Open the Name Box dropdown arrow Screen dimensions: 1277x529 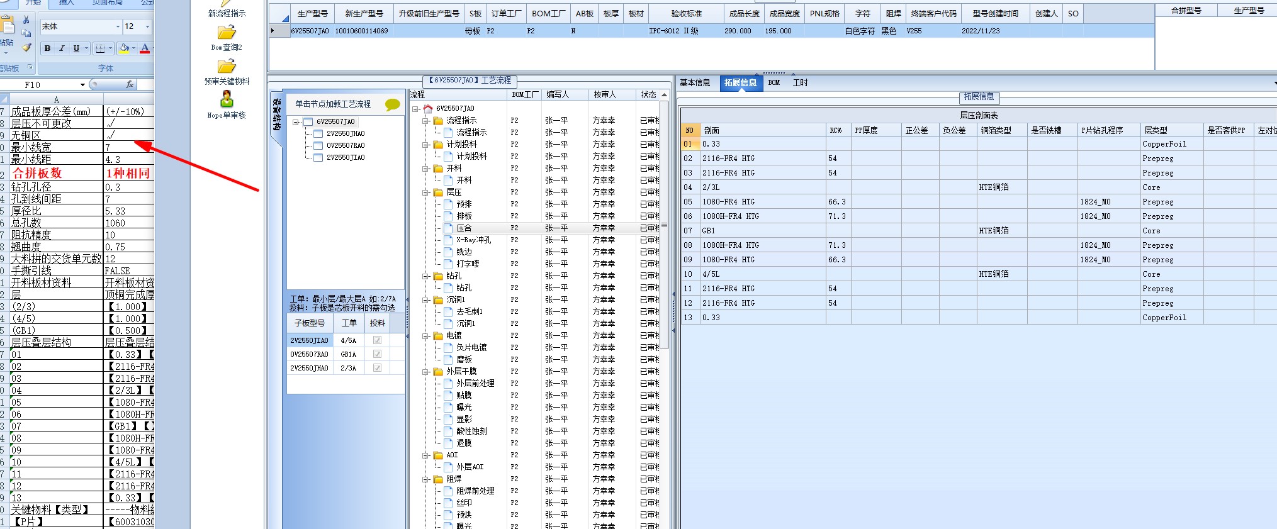[82, 85]
